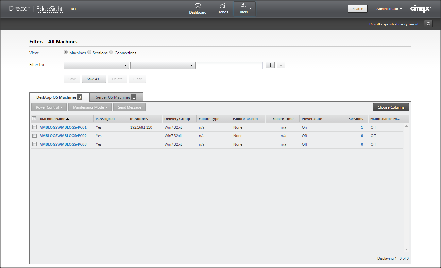Select the Connections view radio button
The image size is (441, 268).
coord(111,52)
